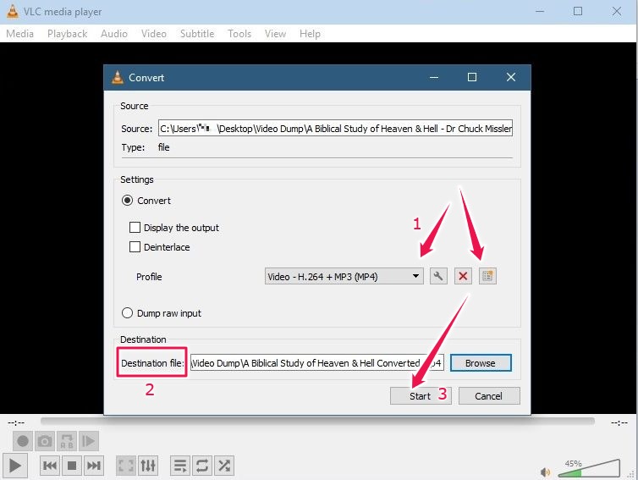Viewport: 638px width, 480px height.
Task: Click the Play button in VLC controls
Action: tap(15, 466)
